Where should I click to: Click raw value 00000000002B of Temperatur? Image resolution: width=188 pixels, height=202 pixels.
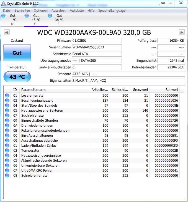[166, 151]
